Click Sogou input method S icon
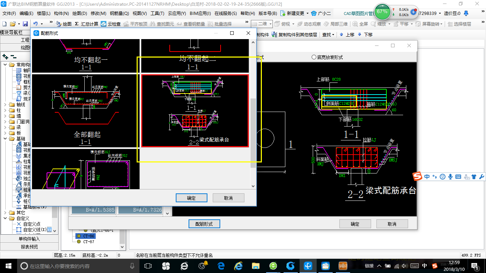 (x=417, y=176)
